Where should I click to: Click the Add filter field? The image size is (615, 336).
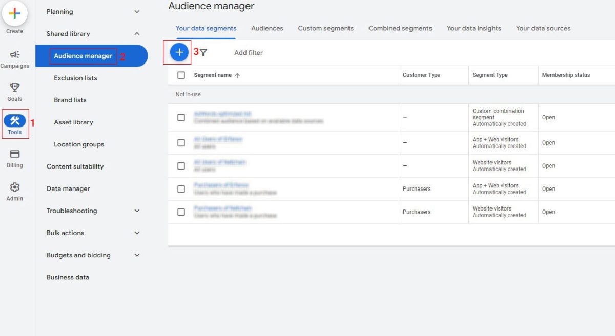point(249,52)
